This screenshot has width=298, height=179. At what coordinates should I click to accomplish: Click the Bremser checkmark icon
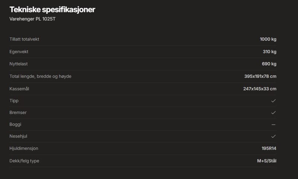273,112
